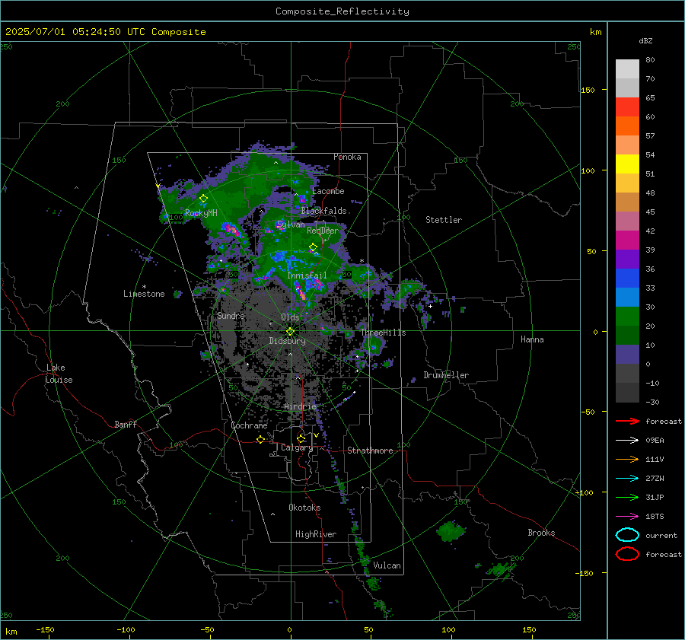Click the Cochrane label
685x640 pixels.
[249, 425]
